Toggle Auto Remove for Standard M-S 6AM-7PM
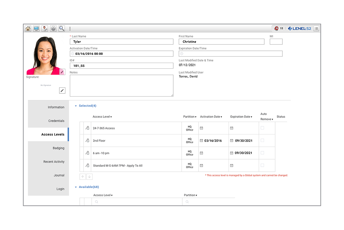344x230 pixels. click(262, 165)
